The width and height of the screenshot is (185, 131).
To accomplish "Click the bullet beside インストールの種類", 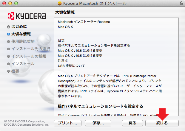I will pos(8,56).
